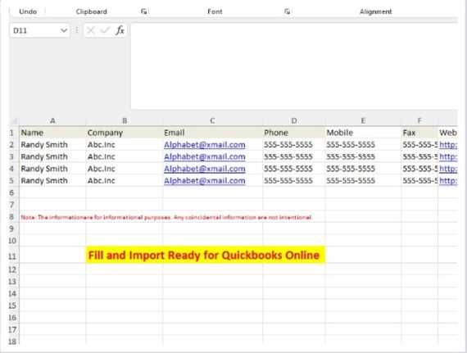Select the Fax number cell in row 4
This screenshot has height=353, width=467.
coord(419,169)
